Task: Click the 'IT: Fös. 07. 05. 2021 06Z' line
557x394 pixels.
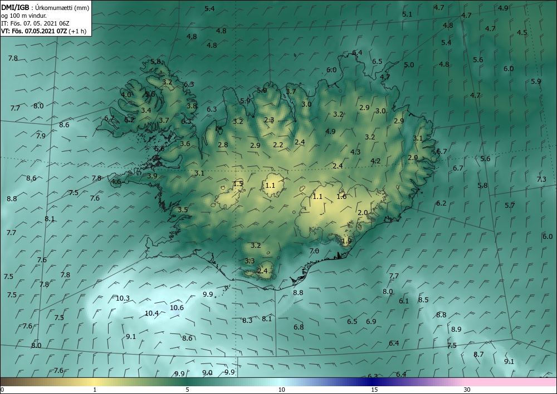Action: tap(35, 23)
